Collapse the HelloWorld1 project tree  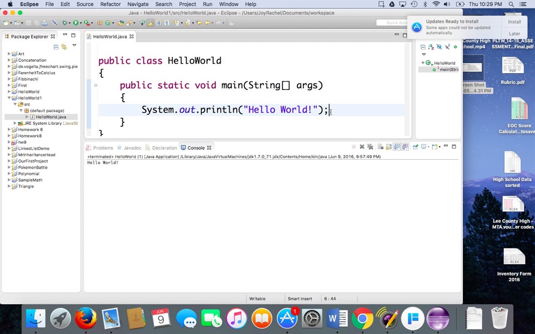9,98
